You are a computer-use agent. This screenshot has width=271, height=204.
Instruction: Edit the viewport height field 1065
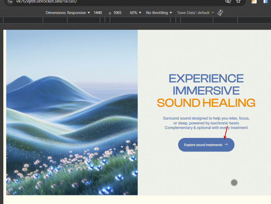117,13
